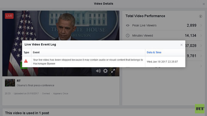Close the Video Details window
This screenshot has height=116, width=207.
[204, 4]
